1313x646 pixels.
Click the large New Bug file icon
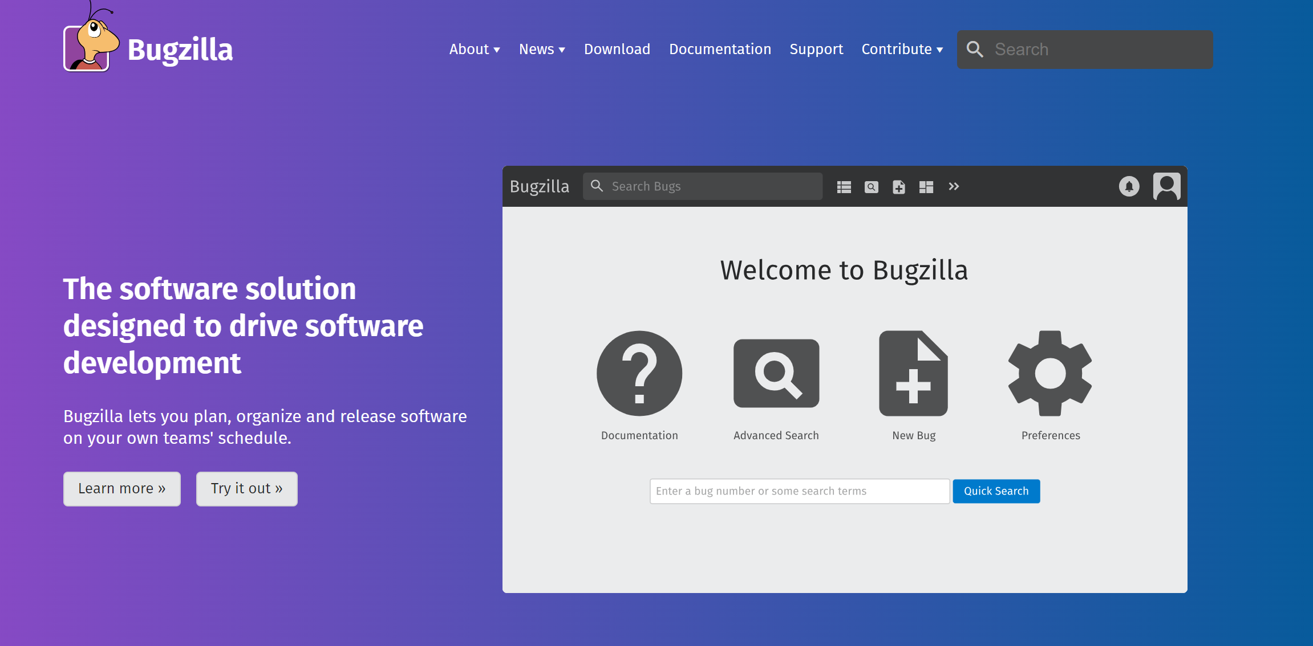[913, 374]
